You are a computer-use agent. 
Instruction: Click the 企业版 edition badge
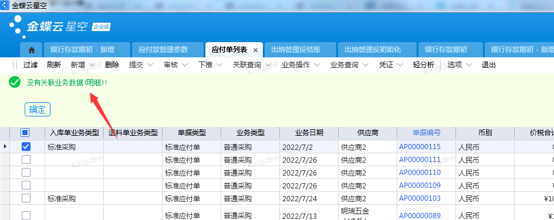pyautogui.click(x=102, y=27)
